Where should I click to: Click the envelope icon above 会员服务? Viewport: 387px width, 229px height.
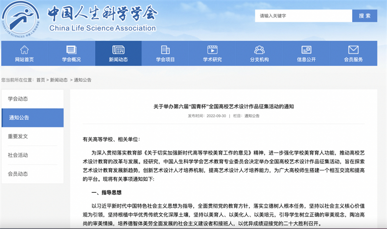[x=353, y=49]
